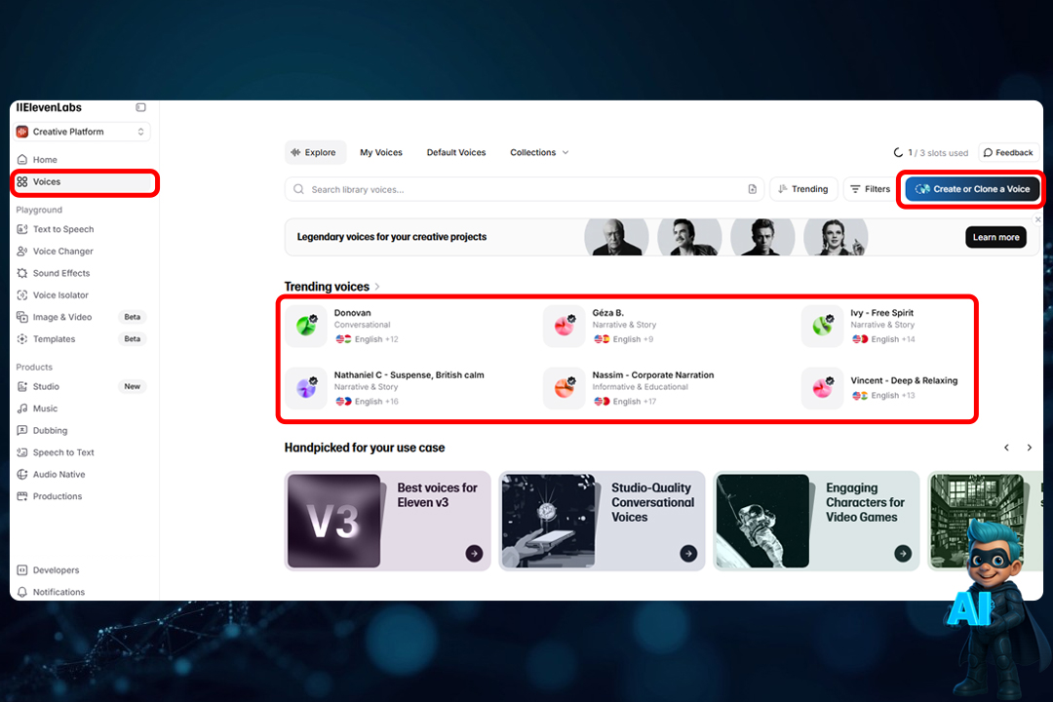Viewport: 1053px width, 702px height.
Task: Open the Creative Platform workspace switcher
Action: (x=81, y=131)
